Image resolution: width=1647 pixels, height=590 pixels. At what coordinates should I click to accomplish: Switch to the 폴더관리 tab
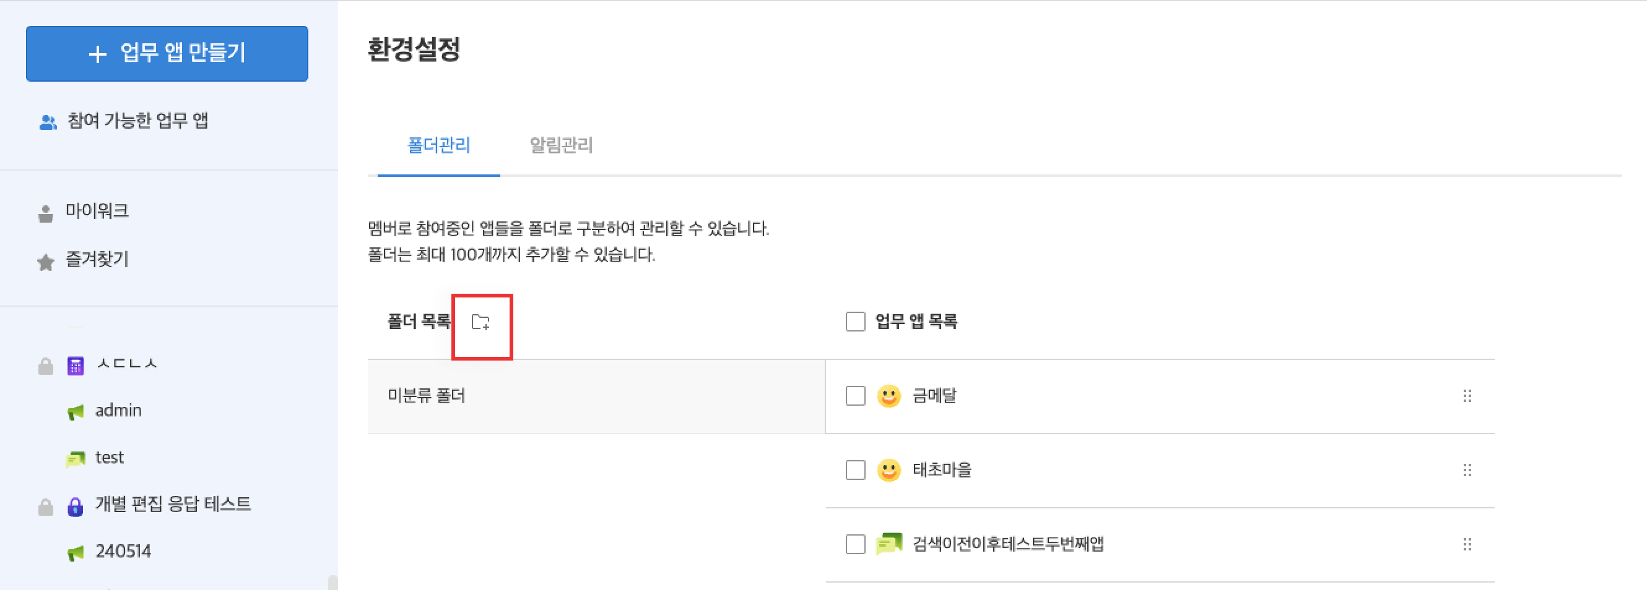pos(438,145)
